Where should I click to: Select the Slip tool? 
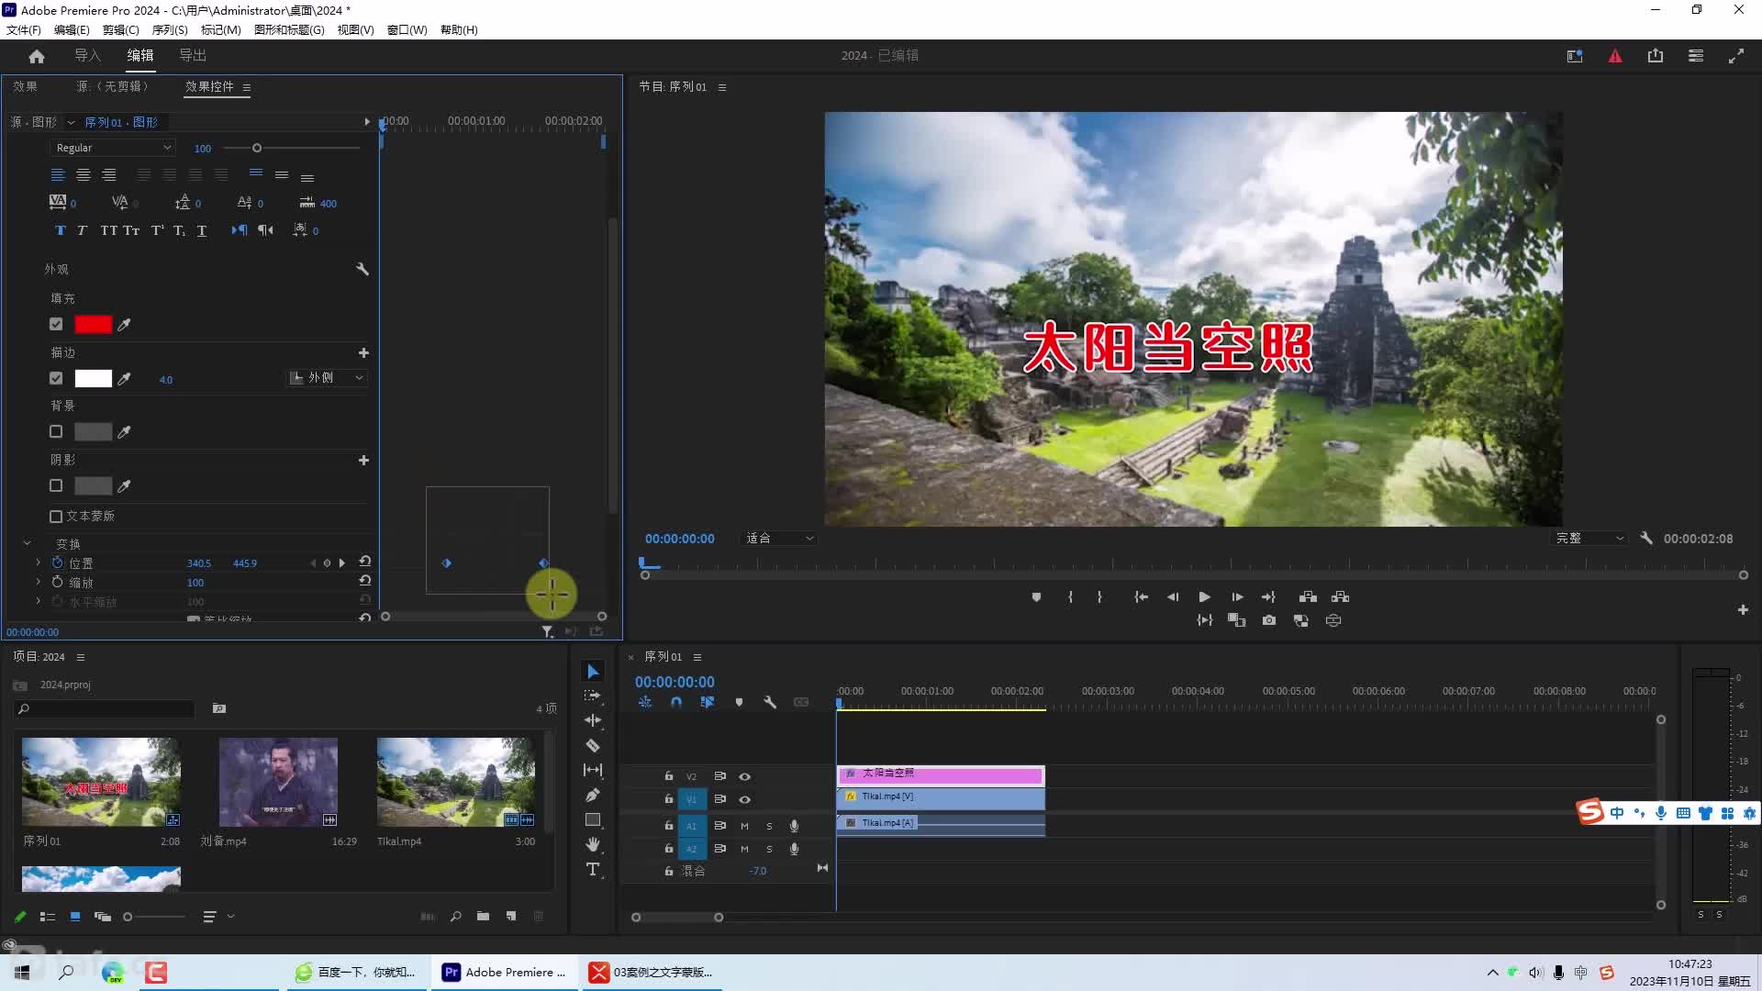[593, 770]
